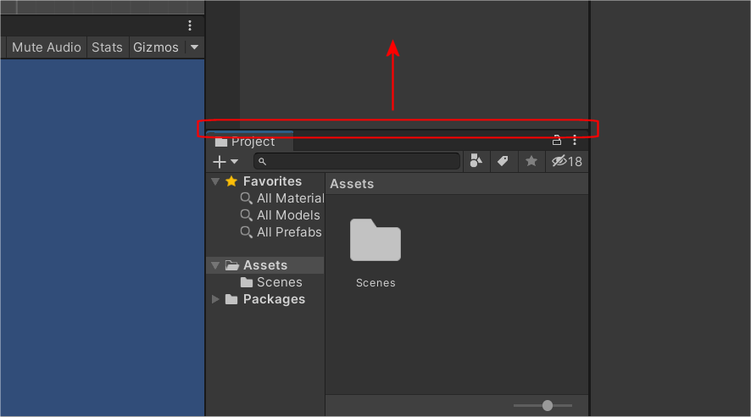Toggle Mute Audio in Game view

47,47
